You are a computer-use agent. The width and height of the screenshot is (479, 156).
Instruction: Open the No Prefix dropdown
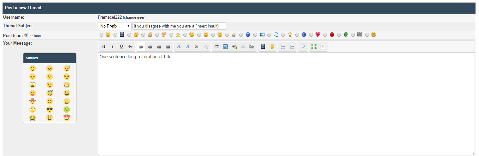coord(115,26)
